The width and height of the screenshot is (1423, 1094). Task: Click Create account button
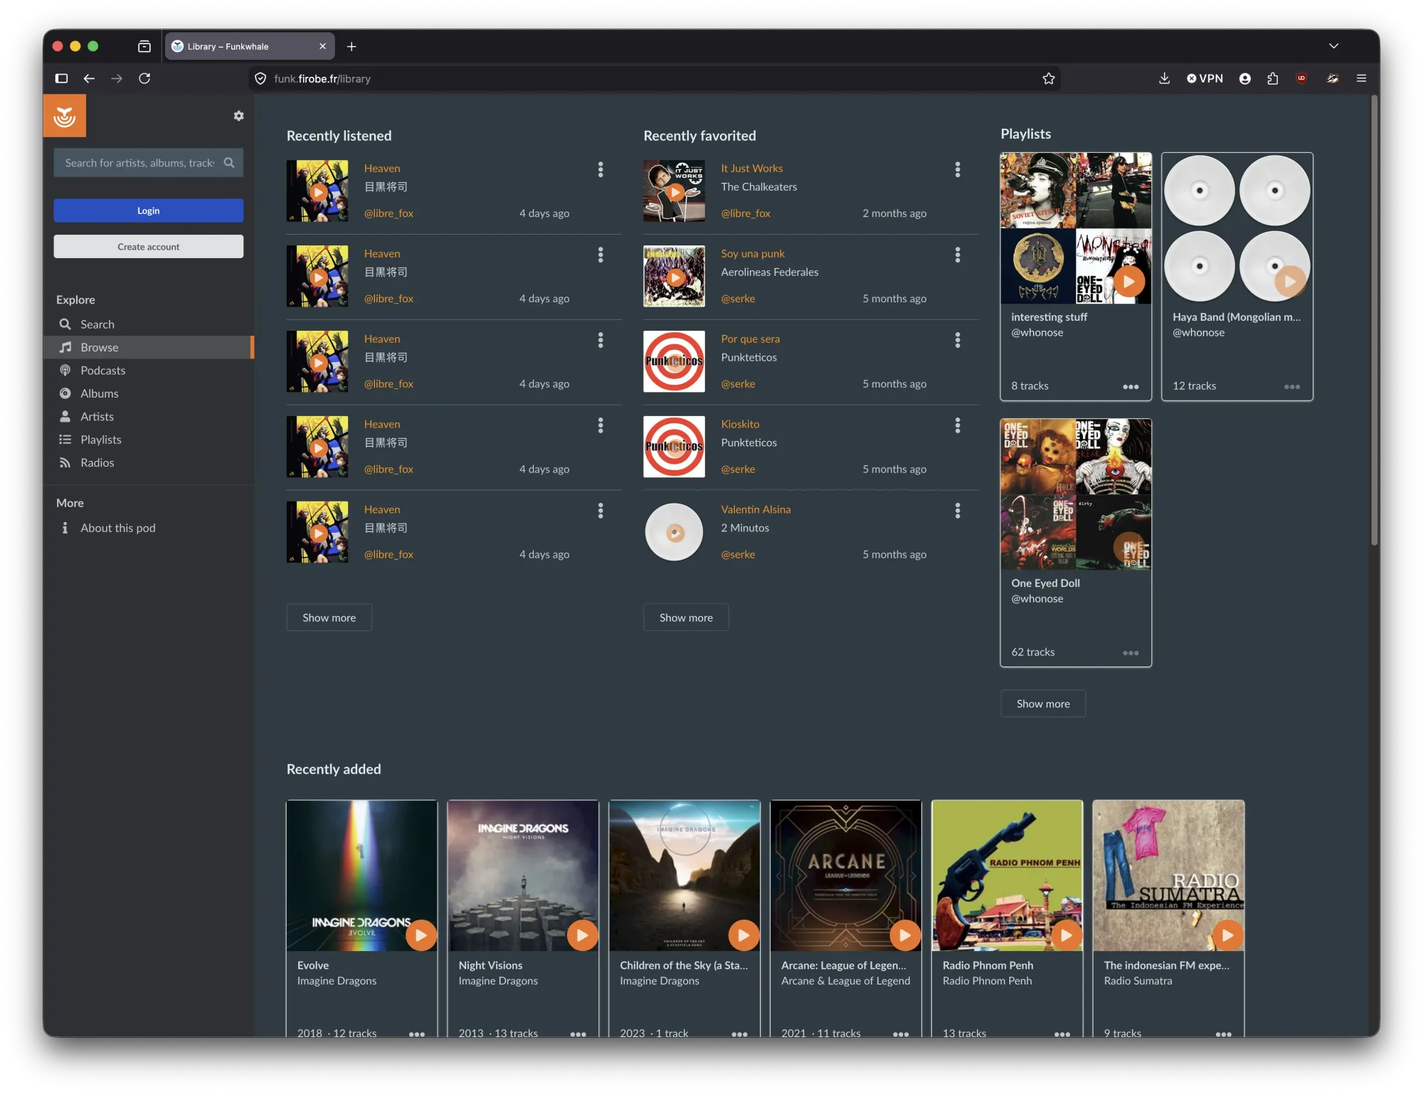(149, 247)
